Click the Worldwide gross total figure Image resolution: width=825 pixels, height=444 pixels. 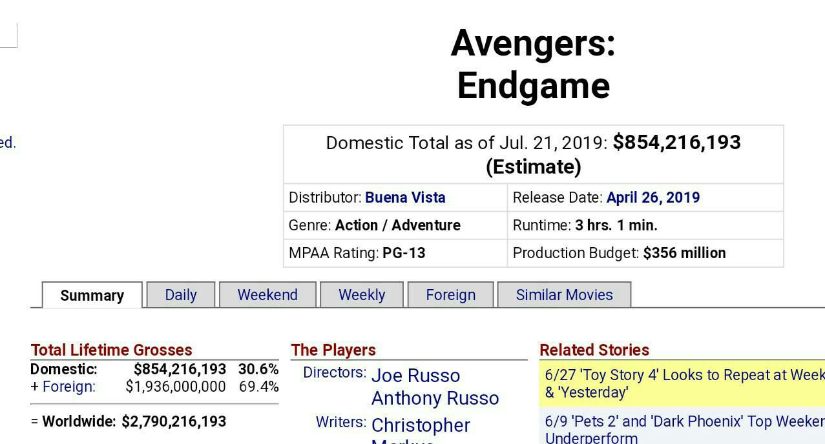point(174,421)
